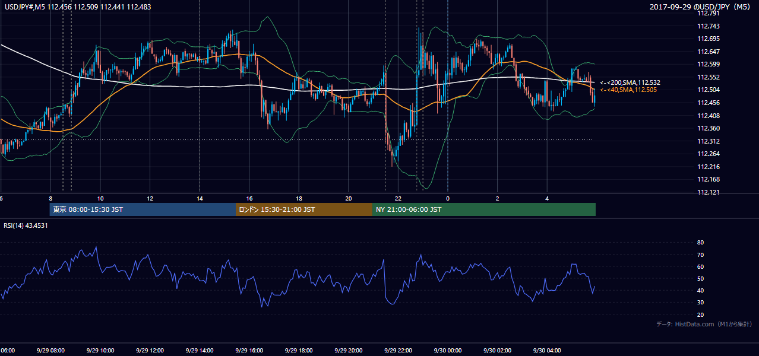Click the orange 40 SMA 112.505 label
This screenshot has height=356, width=759.
click(628, 90)
